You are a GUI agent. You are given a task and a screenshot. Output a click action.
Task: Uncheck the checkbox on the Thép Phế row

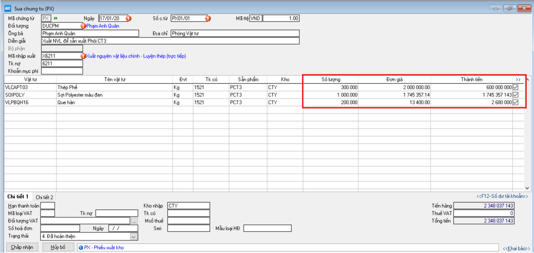tap(516, 87)
